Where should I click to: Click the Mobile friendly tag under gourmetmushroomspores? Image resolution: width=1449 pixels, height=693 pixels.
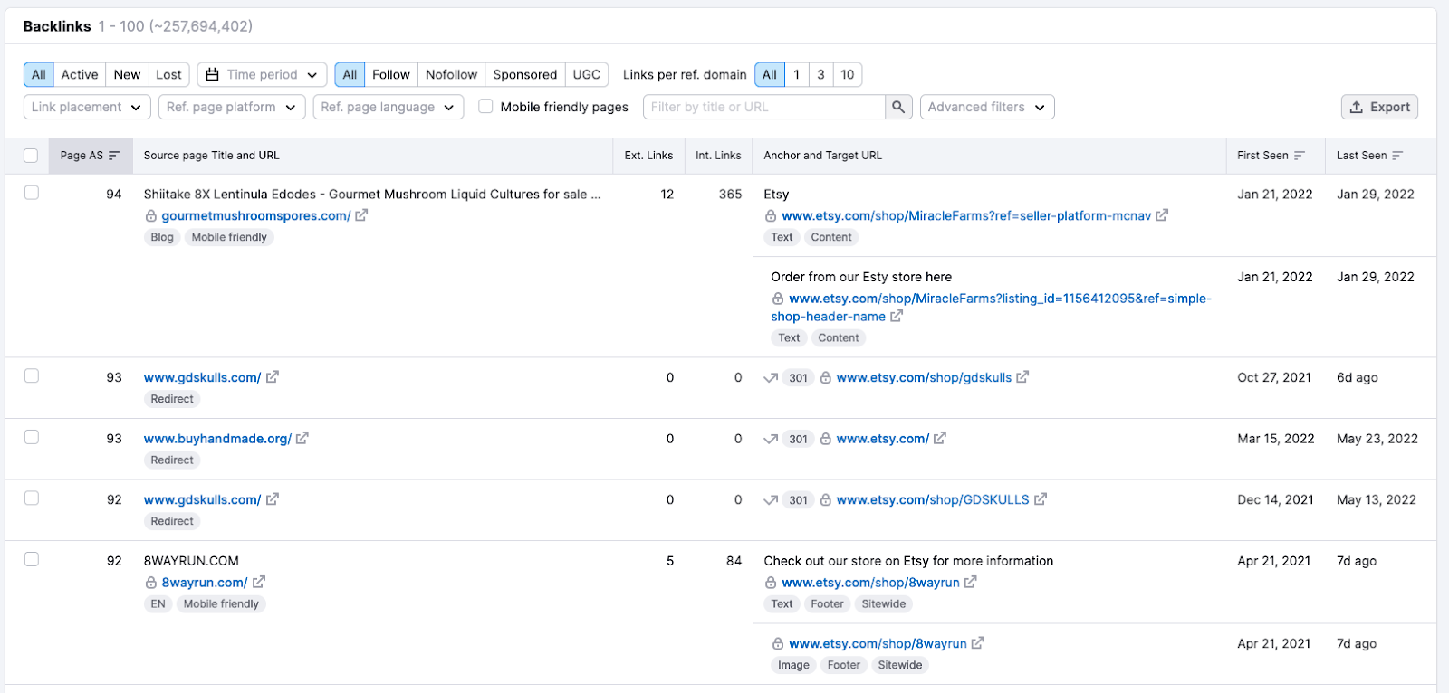coord(229,237)
